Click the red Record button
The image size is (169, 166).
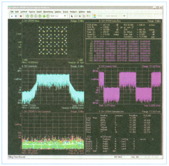point(21,16)
